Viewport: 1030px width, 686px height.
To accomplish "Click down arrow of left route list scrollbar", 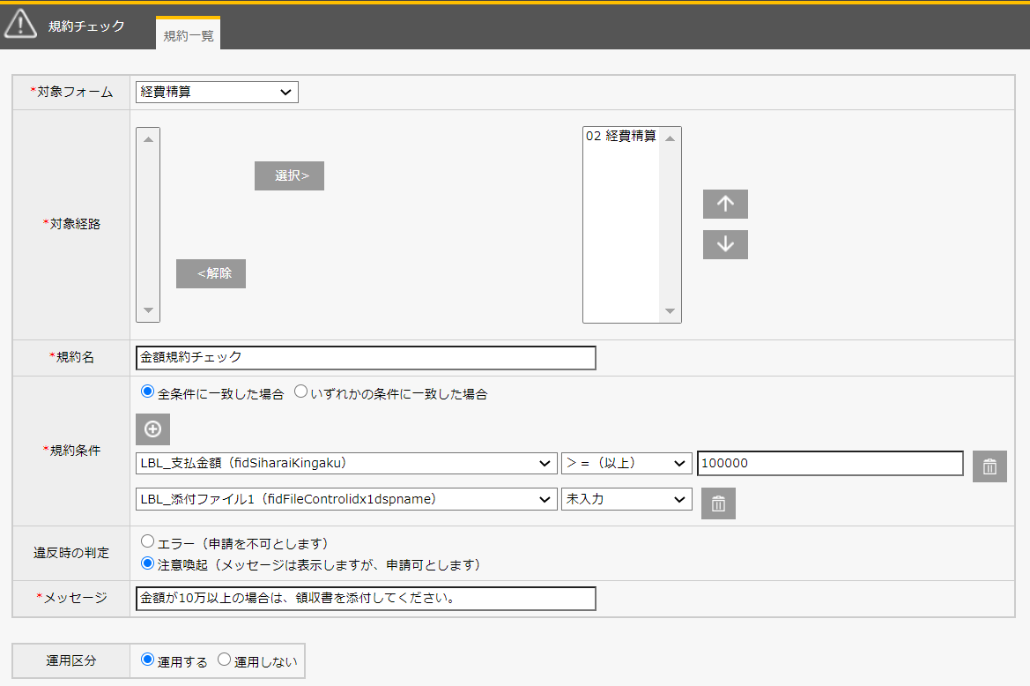I will click(x=148, y=310).
